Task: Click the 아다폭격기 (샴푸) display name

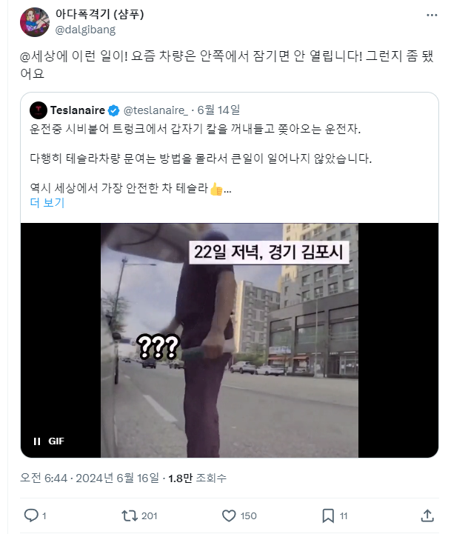Action: (100, 14)
